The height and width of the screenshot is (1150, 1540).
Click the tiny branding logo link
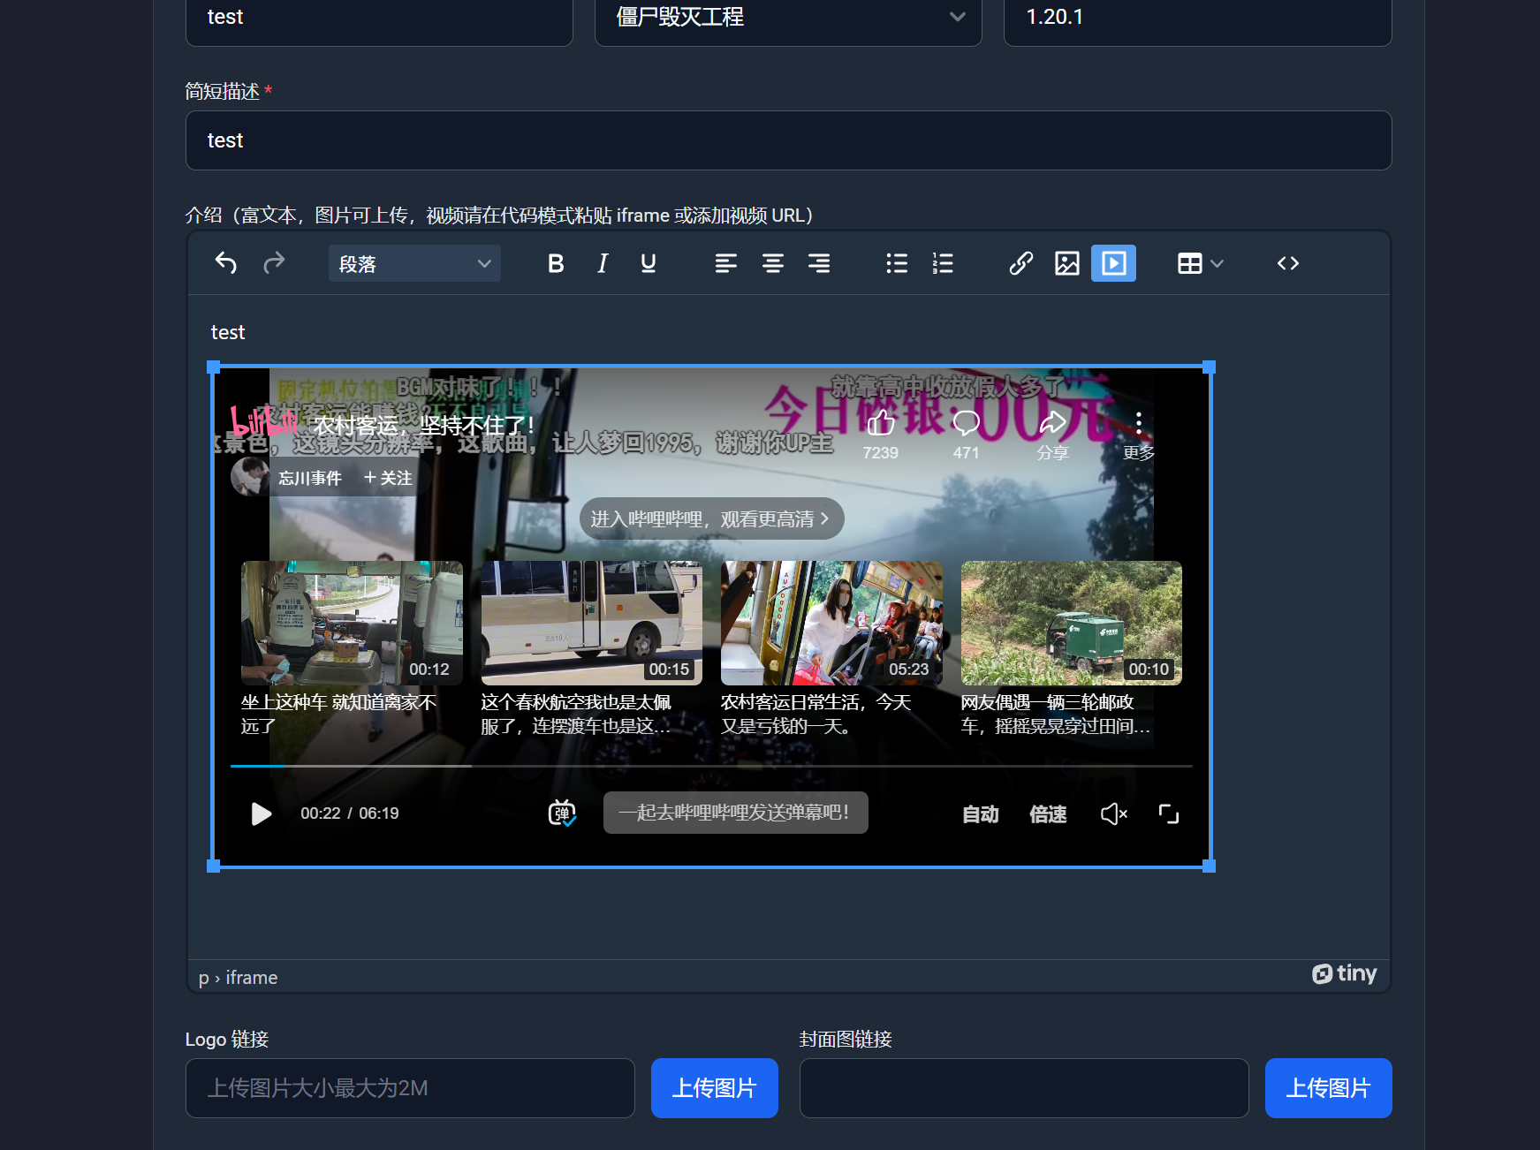(1344, 973)
